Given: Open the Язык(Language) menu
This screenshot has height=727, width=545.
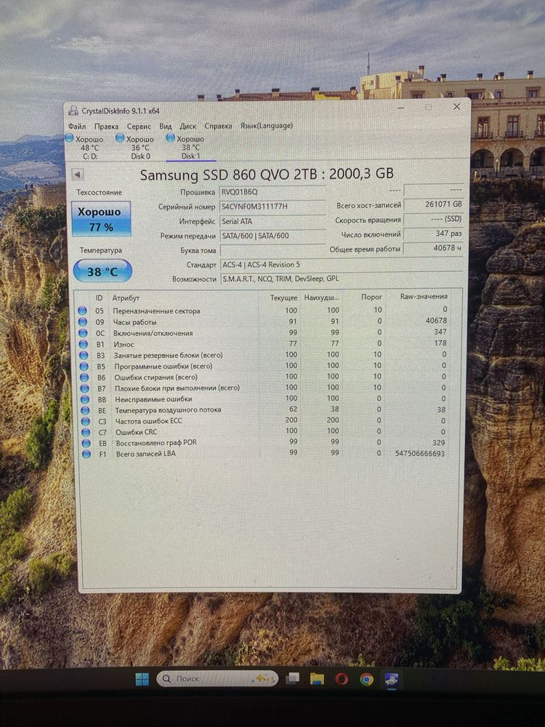Looking at the screenshot, I should point(267,126).
